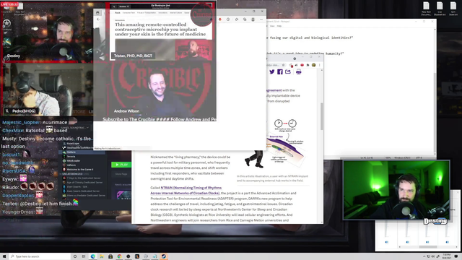
Task: Open Task View from the taskbar
Action: (x=84, y=256)
